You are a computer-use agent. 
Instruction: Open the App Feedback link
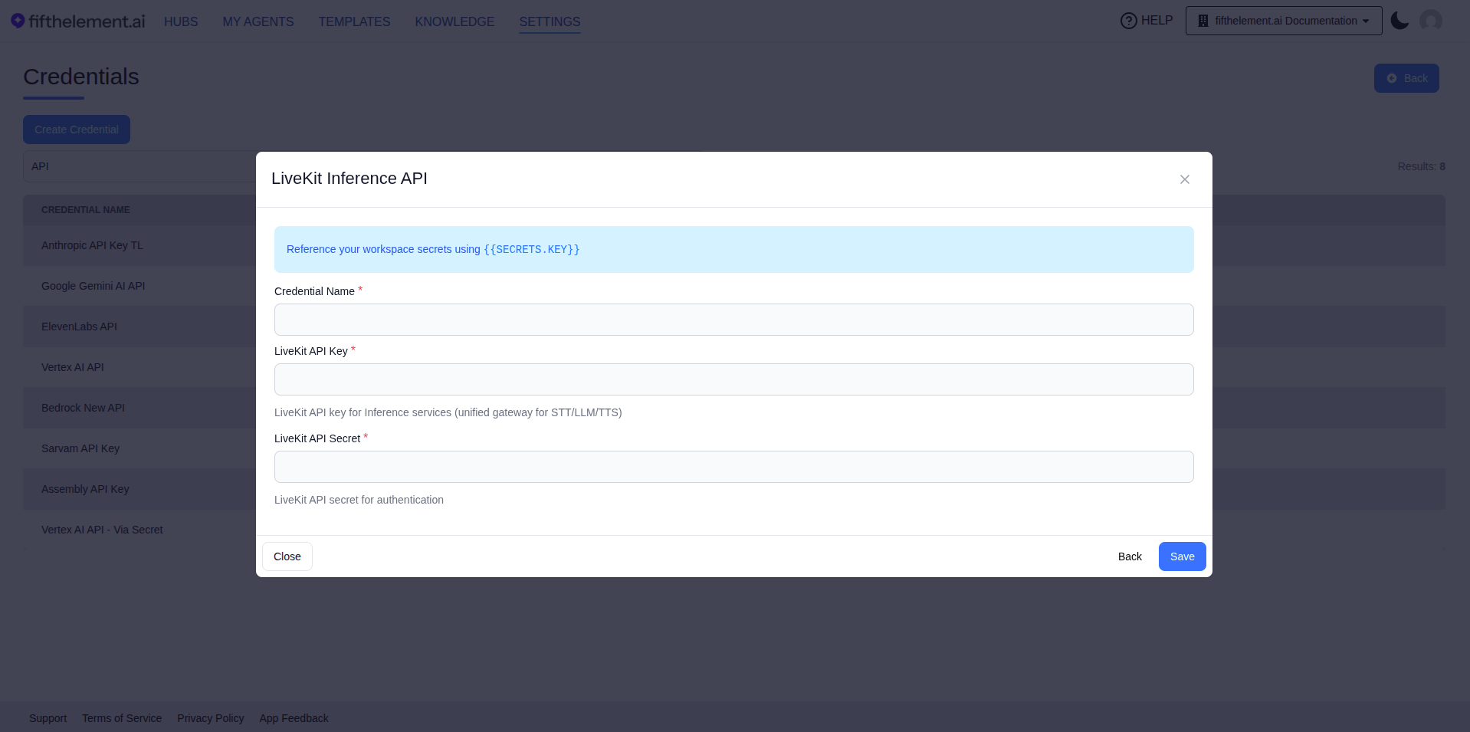click(294, 718)
